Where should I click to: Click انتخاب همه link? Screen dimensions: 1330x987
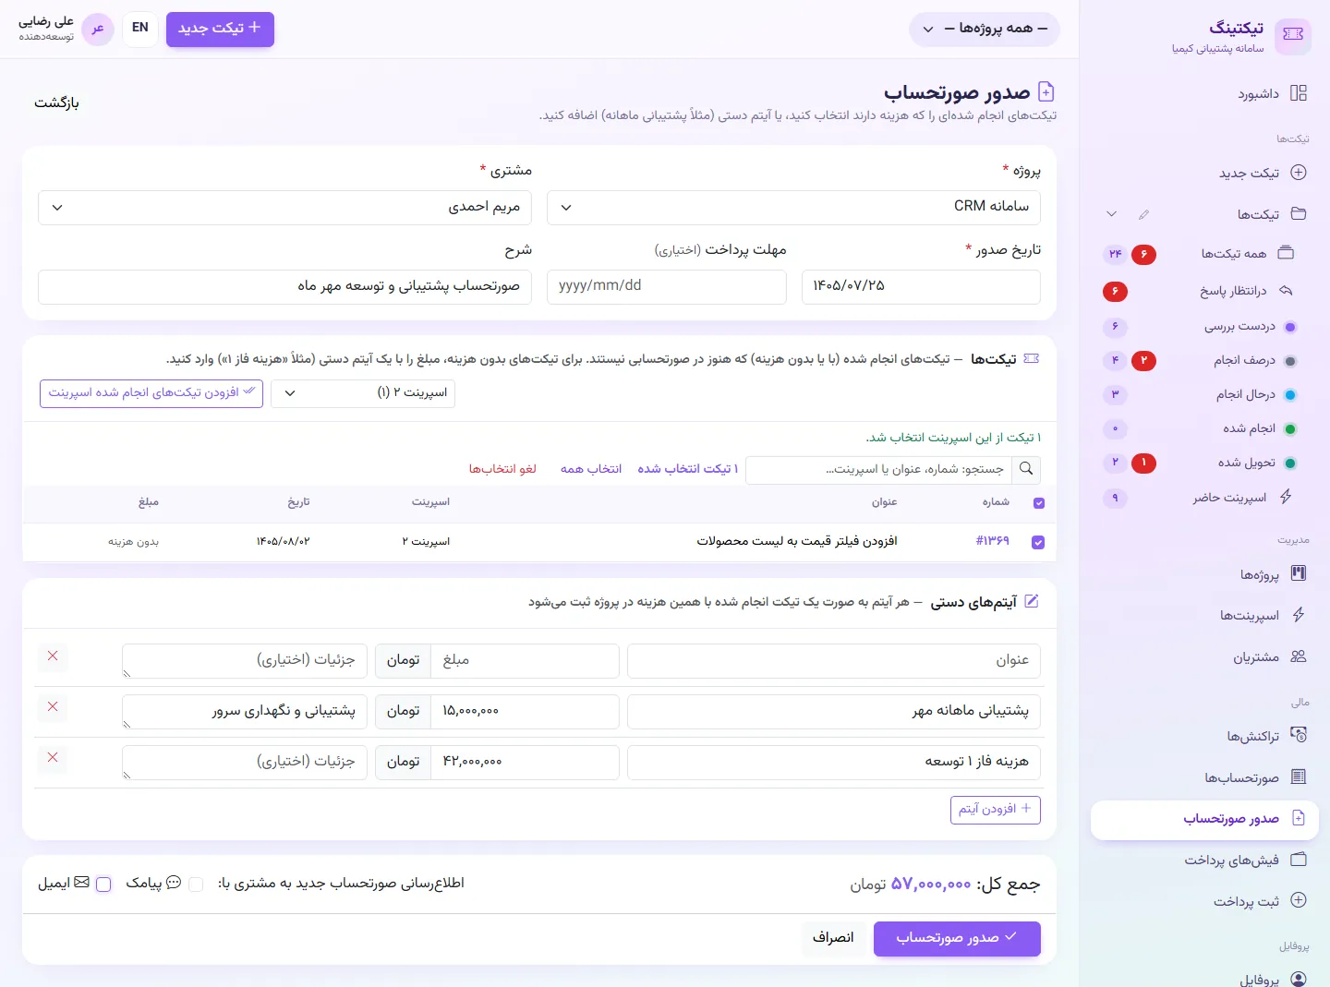[x=591, y=469]
